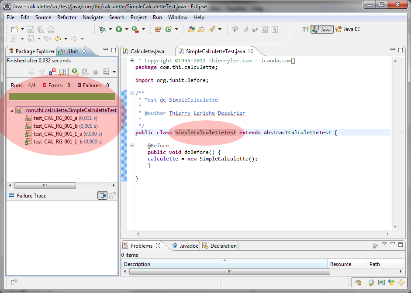Switch to the Java EE perspective
411x293 pixels.
point(347,29)
